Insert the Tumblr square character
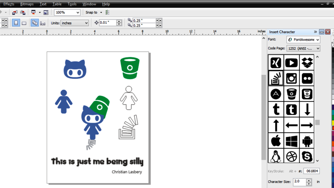334x188 pixels. (291, 109)
